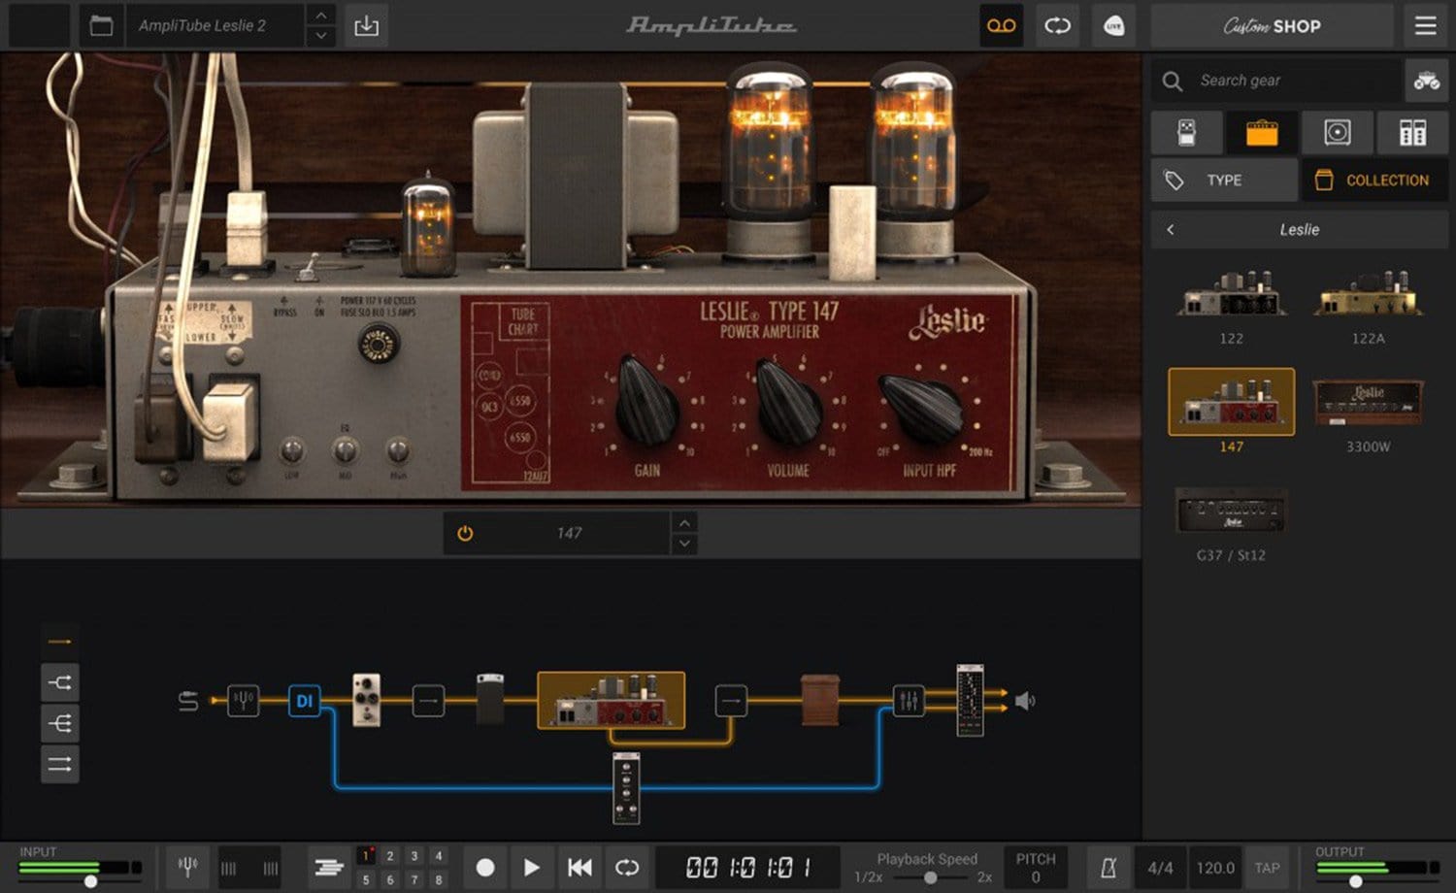Click the VOLUME knob on the amp
Viewport: 1456px width, 893px height.
pyautogui.click(x=789, y=403)
